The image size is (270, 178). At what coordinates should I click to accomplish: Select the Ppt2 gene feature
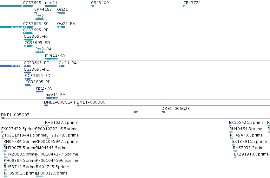(40, 19)
